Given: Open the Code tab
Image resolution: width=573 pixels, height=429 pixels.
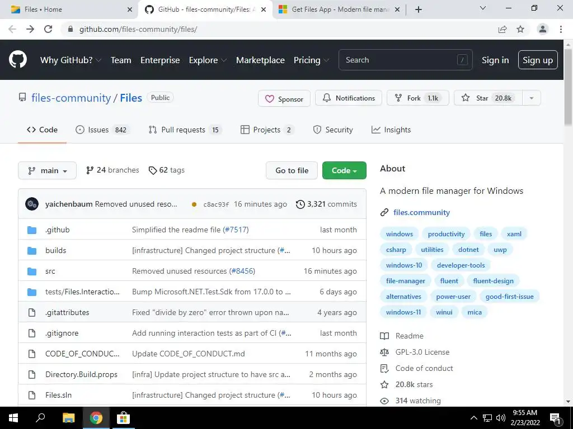Looking at the screenshot, I should (x=42, y=130).
